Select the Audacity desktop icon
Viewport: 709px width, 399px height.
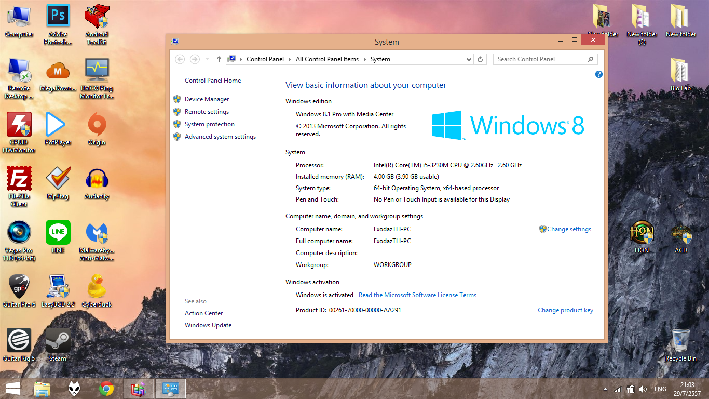(97, 183)
